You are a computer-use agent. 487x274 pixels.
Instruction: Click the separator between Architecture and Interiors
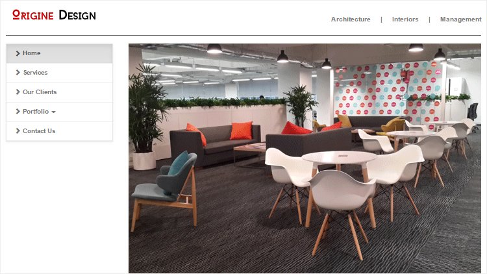point(381,19)
